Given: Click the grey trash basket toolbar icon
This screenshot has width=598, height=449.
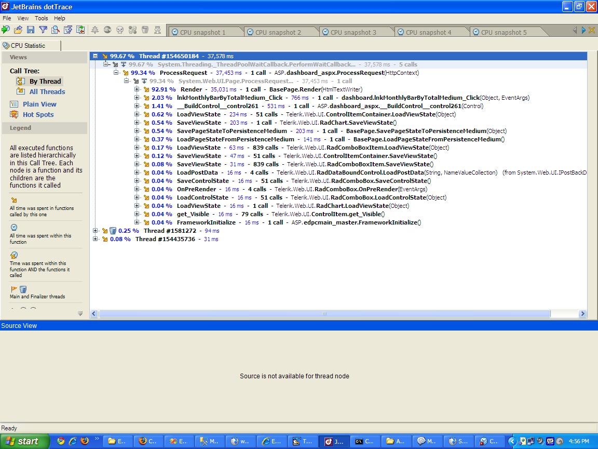Looking at the screenshot, I should [145, 30].
